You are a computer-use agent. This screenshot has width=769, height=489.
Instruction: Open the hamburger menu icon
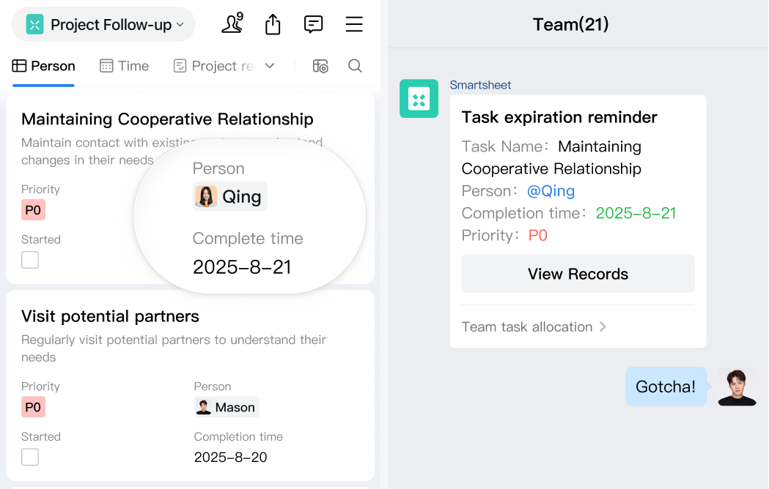[x=354, y=24]
